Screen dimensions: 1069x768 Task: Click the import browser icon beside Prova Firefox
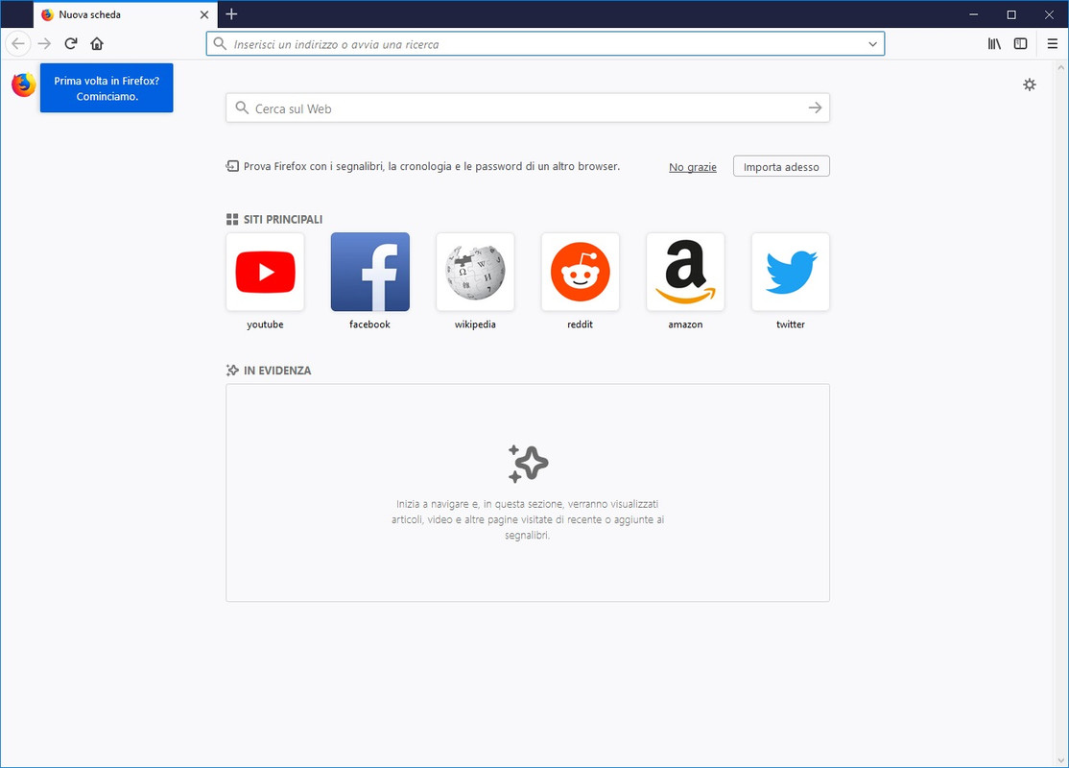point(232,166)
